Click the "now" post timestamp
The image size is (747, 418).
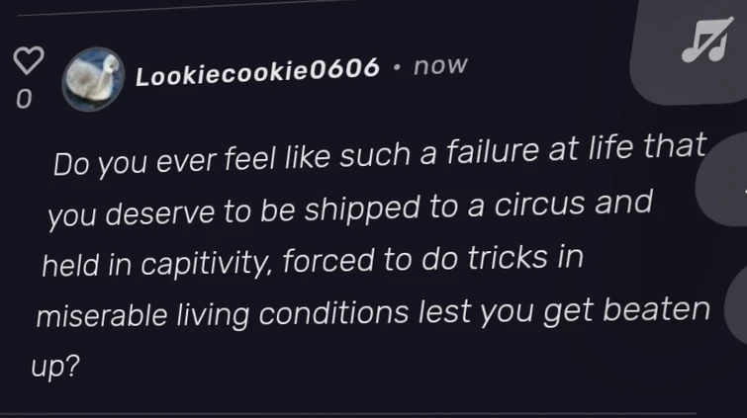(439, 66)
